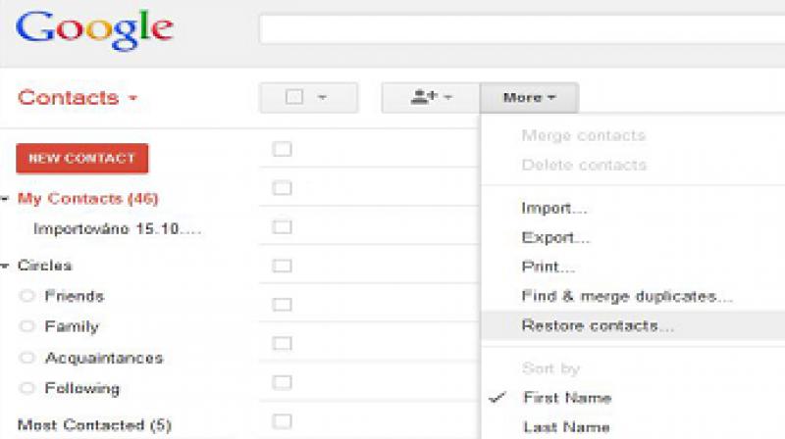This screenshot has height=439, width=785.
Task: Check the fourth contact row checkbox
Action: 282,266
